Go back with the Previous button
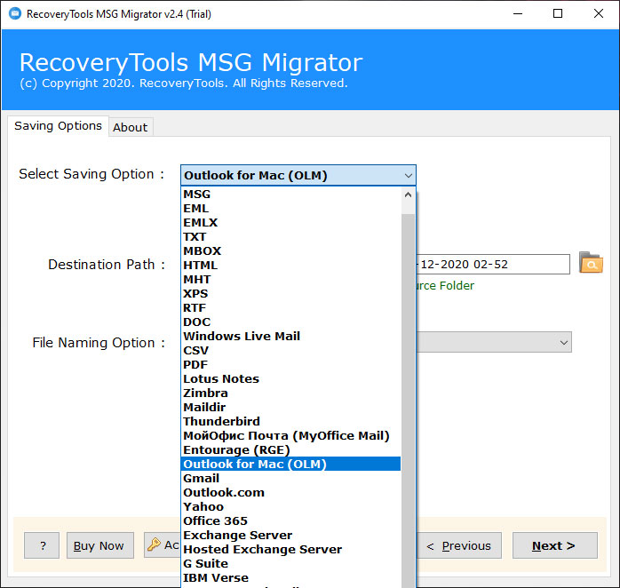Image resolution: width=620 pixels, height=588 pixels. 458,545
